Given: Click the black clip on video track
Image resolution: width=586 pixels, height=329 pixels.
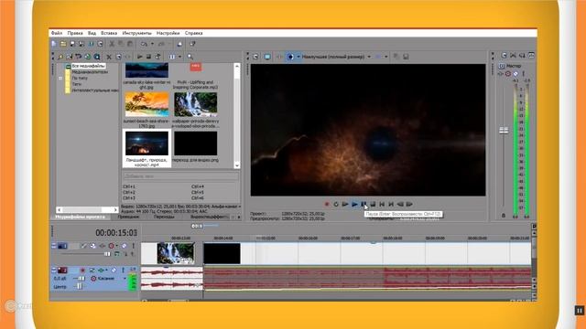Looking at the screenshot, I should point(222,253).
